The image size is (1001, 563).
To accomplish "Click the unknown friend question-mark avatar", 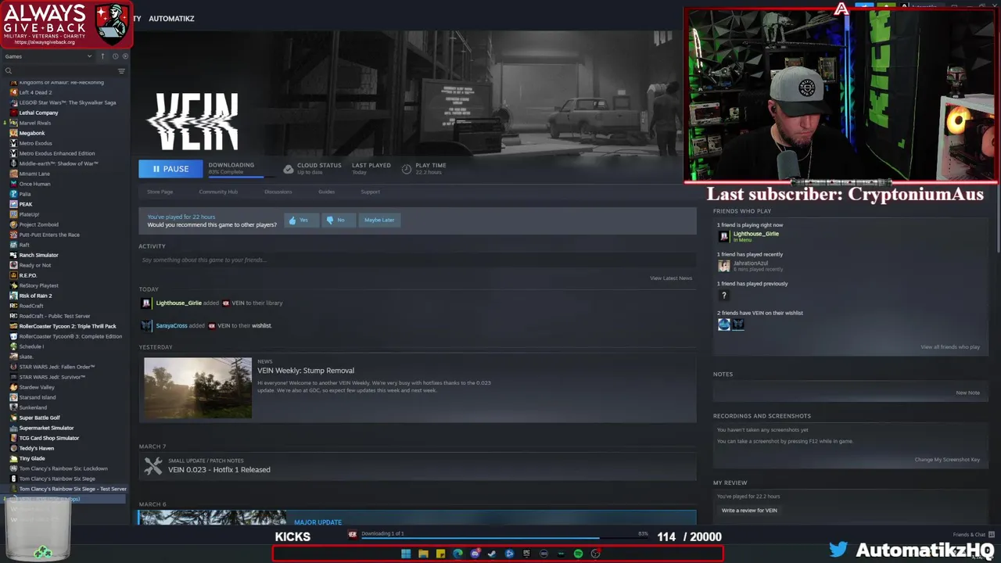I will click(x=724, y=295).
